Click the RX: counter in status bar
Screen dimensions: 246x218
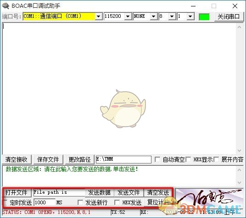coord(144,213)
